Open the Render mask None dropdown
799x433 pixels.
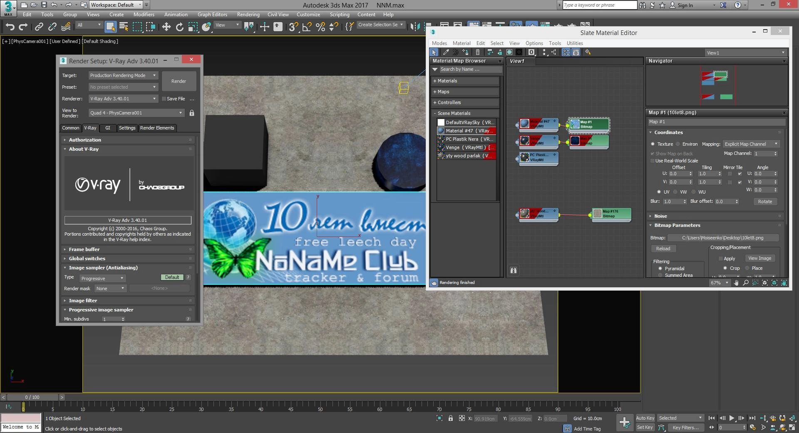point(110,289)
